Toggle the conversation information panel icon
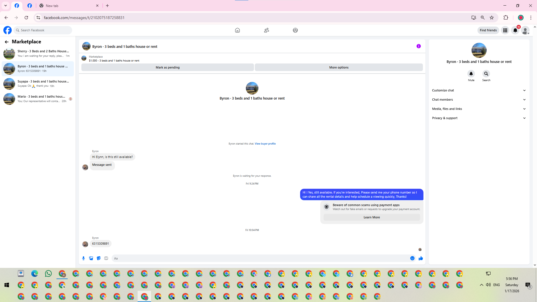The height and width of the screenshot is (302, 537). point(418,46)
